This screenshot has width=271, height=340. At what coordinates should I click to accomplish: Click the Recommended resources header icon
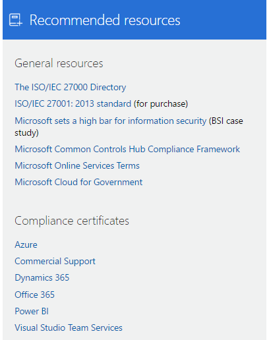coord(16,20)
